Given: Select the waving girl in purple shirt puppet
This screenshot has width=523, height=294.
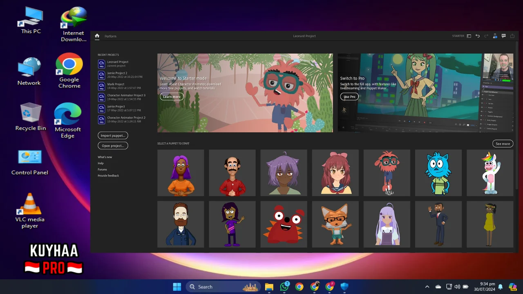Looking at the screenshot, I should point(232,224).
